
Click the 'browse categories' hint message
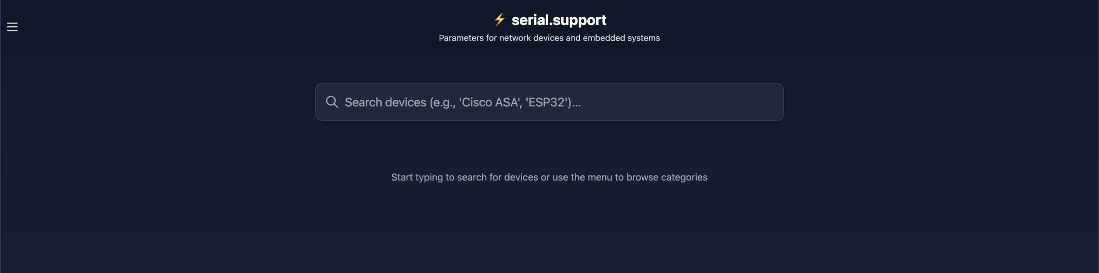click(549, 177)
